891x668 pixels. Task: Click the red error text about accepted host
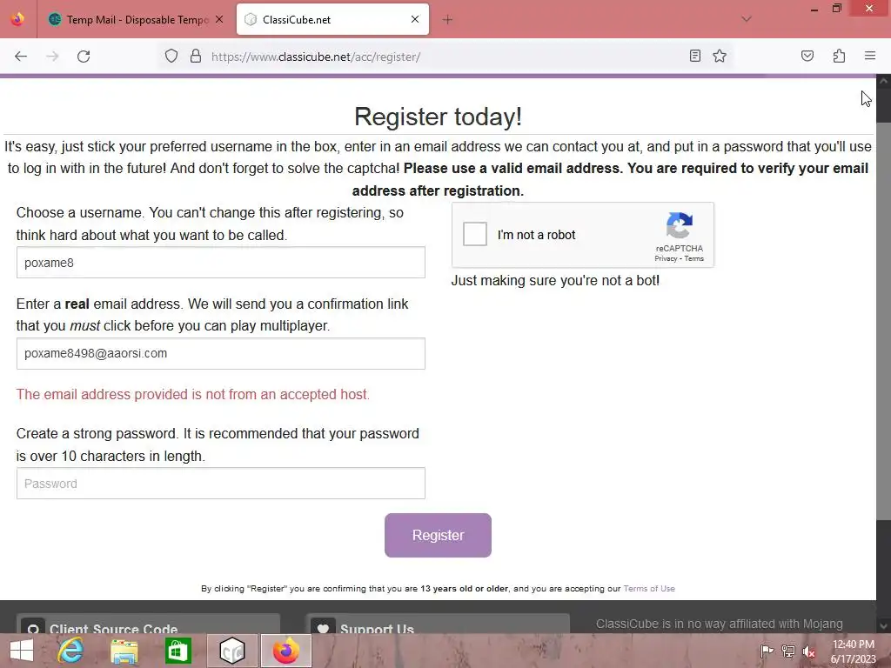[x=193, y=394]
